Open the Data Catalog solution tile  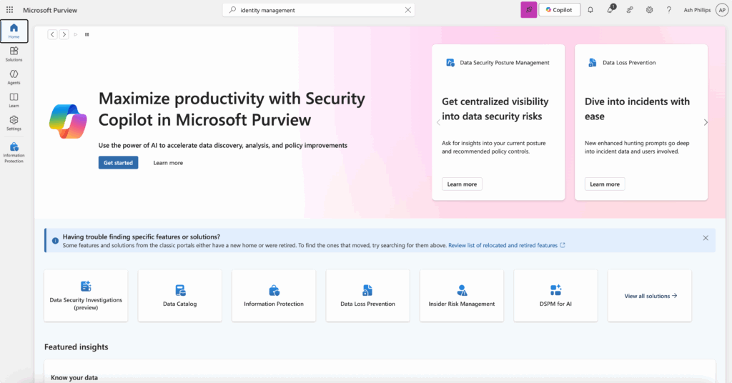tap(179, 295)
